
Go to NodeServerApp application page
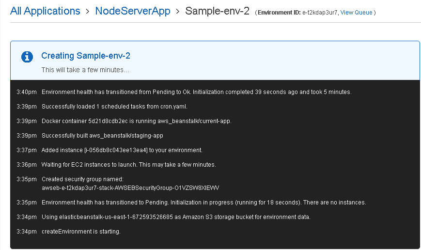click(133, 11)
